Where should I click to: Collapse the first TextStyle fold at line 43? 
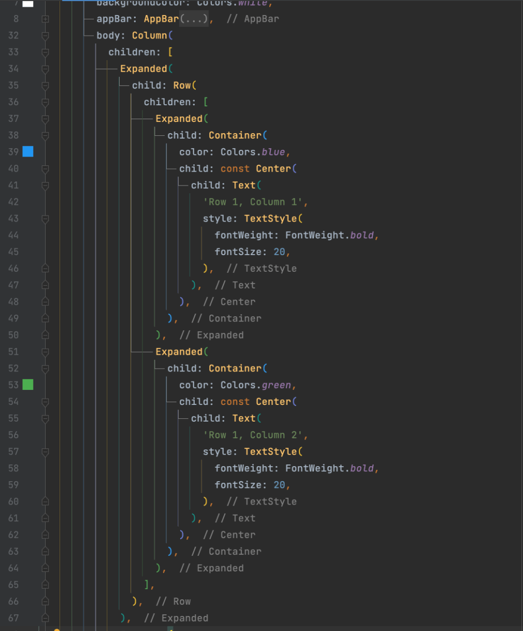(45, 219)
